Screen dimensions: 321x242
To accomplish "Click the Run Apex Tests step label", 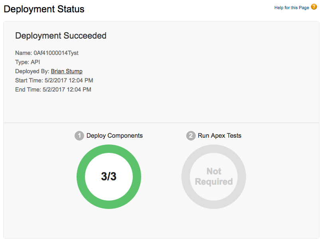I will click(220, 136).
